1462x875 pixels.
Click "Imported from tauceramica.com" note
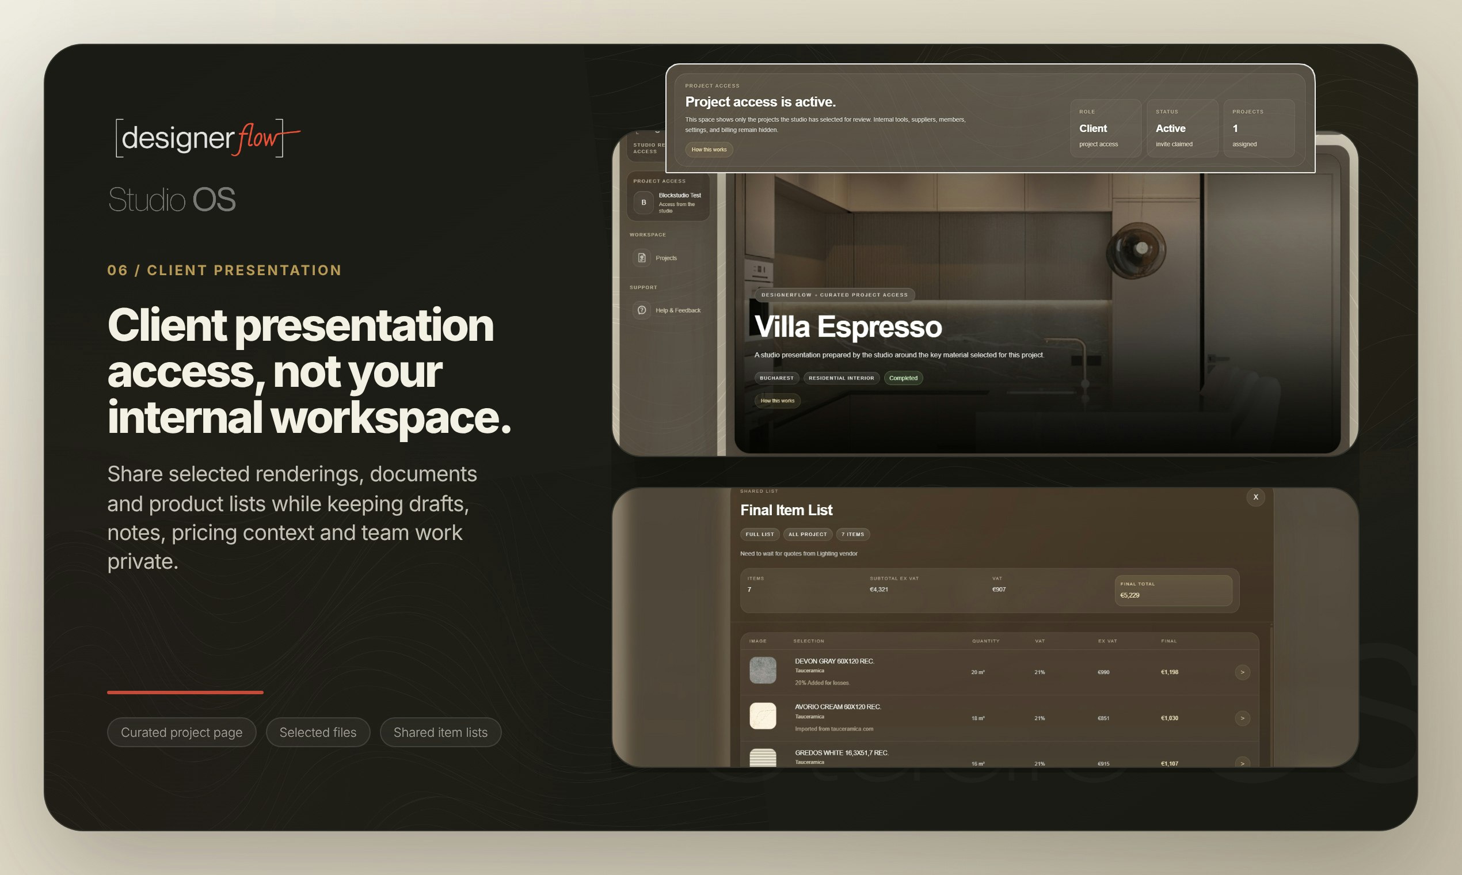834,729
